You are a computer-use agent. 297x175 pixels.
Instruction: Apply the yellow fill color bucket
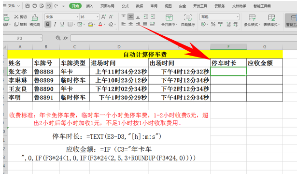pos(90,24)
